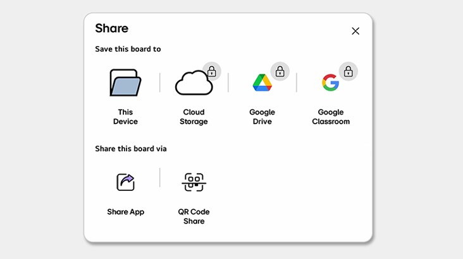The width and height of the screenshot is (463, 259).
Task: Click the lock badge on Cloud Storage
Action: [211, 71]
